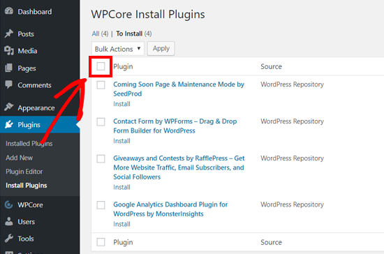The height and width of the screenshot is (254, 384).
Task: Install Contact Form by WPForms plugin
Action: [121, 141]
